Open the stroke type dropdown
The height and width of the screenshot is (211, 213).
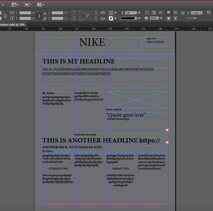click(139, 18)
